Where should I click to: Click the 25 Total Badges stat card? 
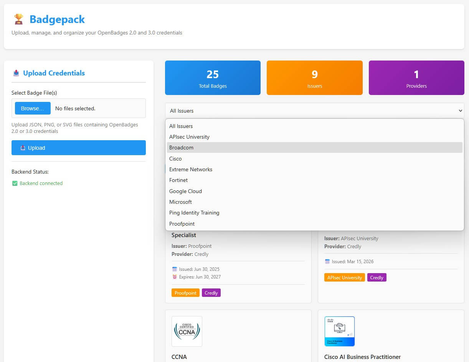click(213, 78)
